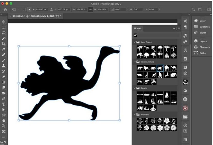The image size is (213, 145).
Task: Click the reference point location grid
Action: click(x=29, y=10)
